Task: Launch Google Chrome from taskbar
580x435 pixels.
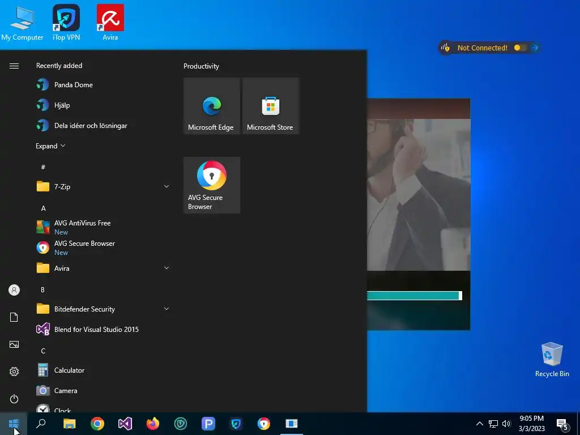Action: pyautogui.click(x=97, y=424)
